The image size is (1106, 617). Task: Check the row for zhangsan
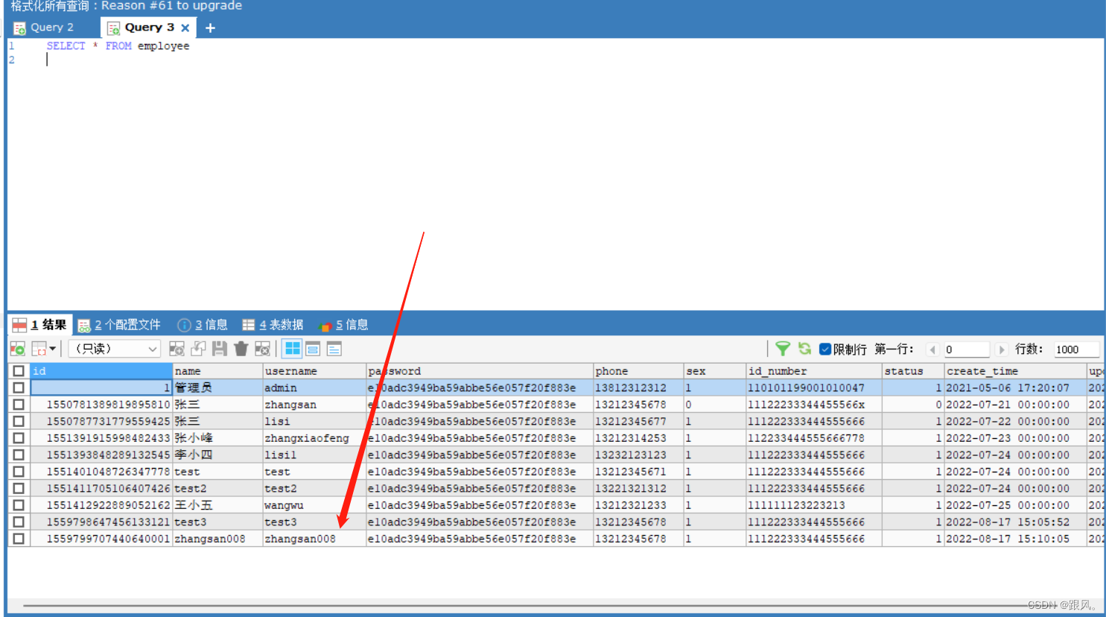click(19, 404)
